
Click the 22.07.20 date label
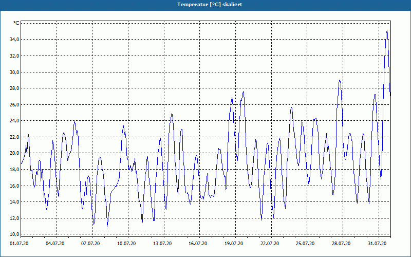point(270,244)
